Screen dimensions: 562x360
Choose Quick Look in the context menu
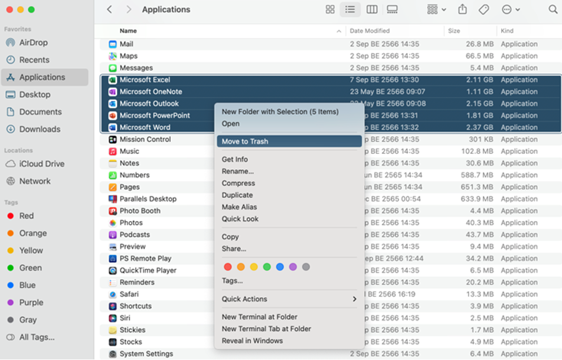click(x=289, y=219)
